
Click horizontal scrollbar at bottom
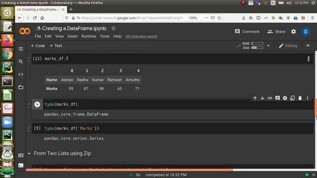pos(129,170)
